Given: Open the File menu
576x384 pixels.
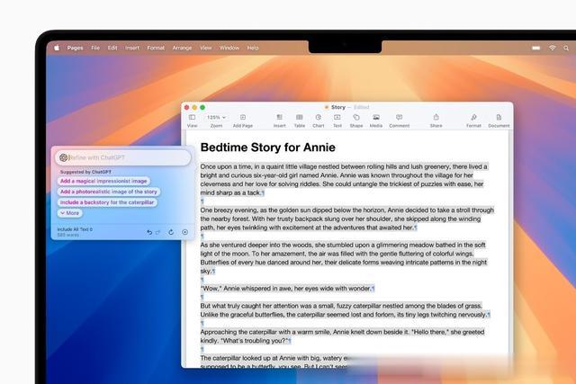Looking at the screenshot, I should [x=95, y=48].
